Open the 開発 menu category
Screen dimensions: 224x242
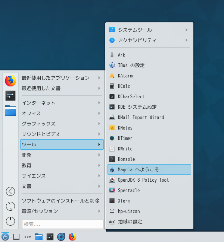(x=62, y=155)
